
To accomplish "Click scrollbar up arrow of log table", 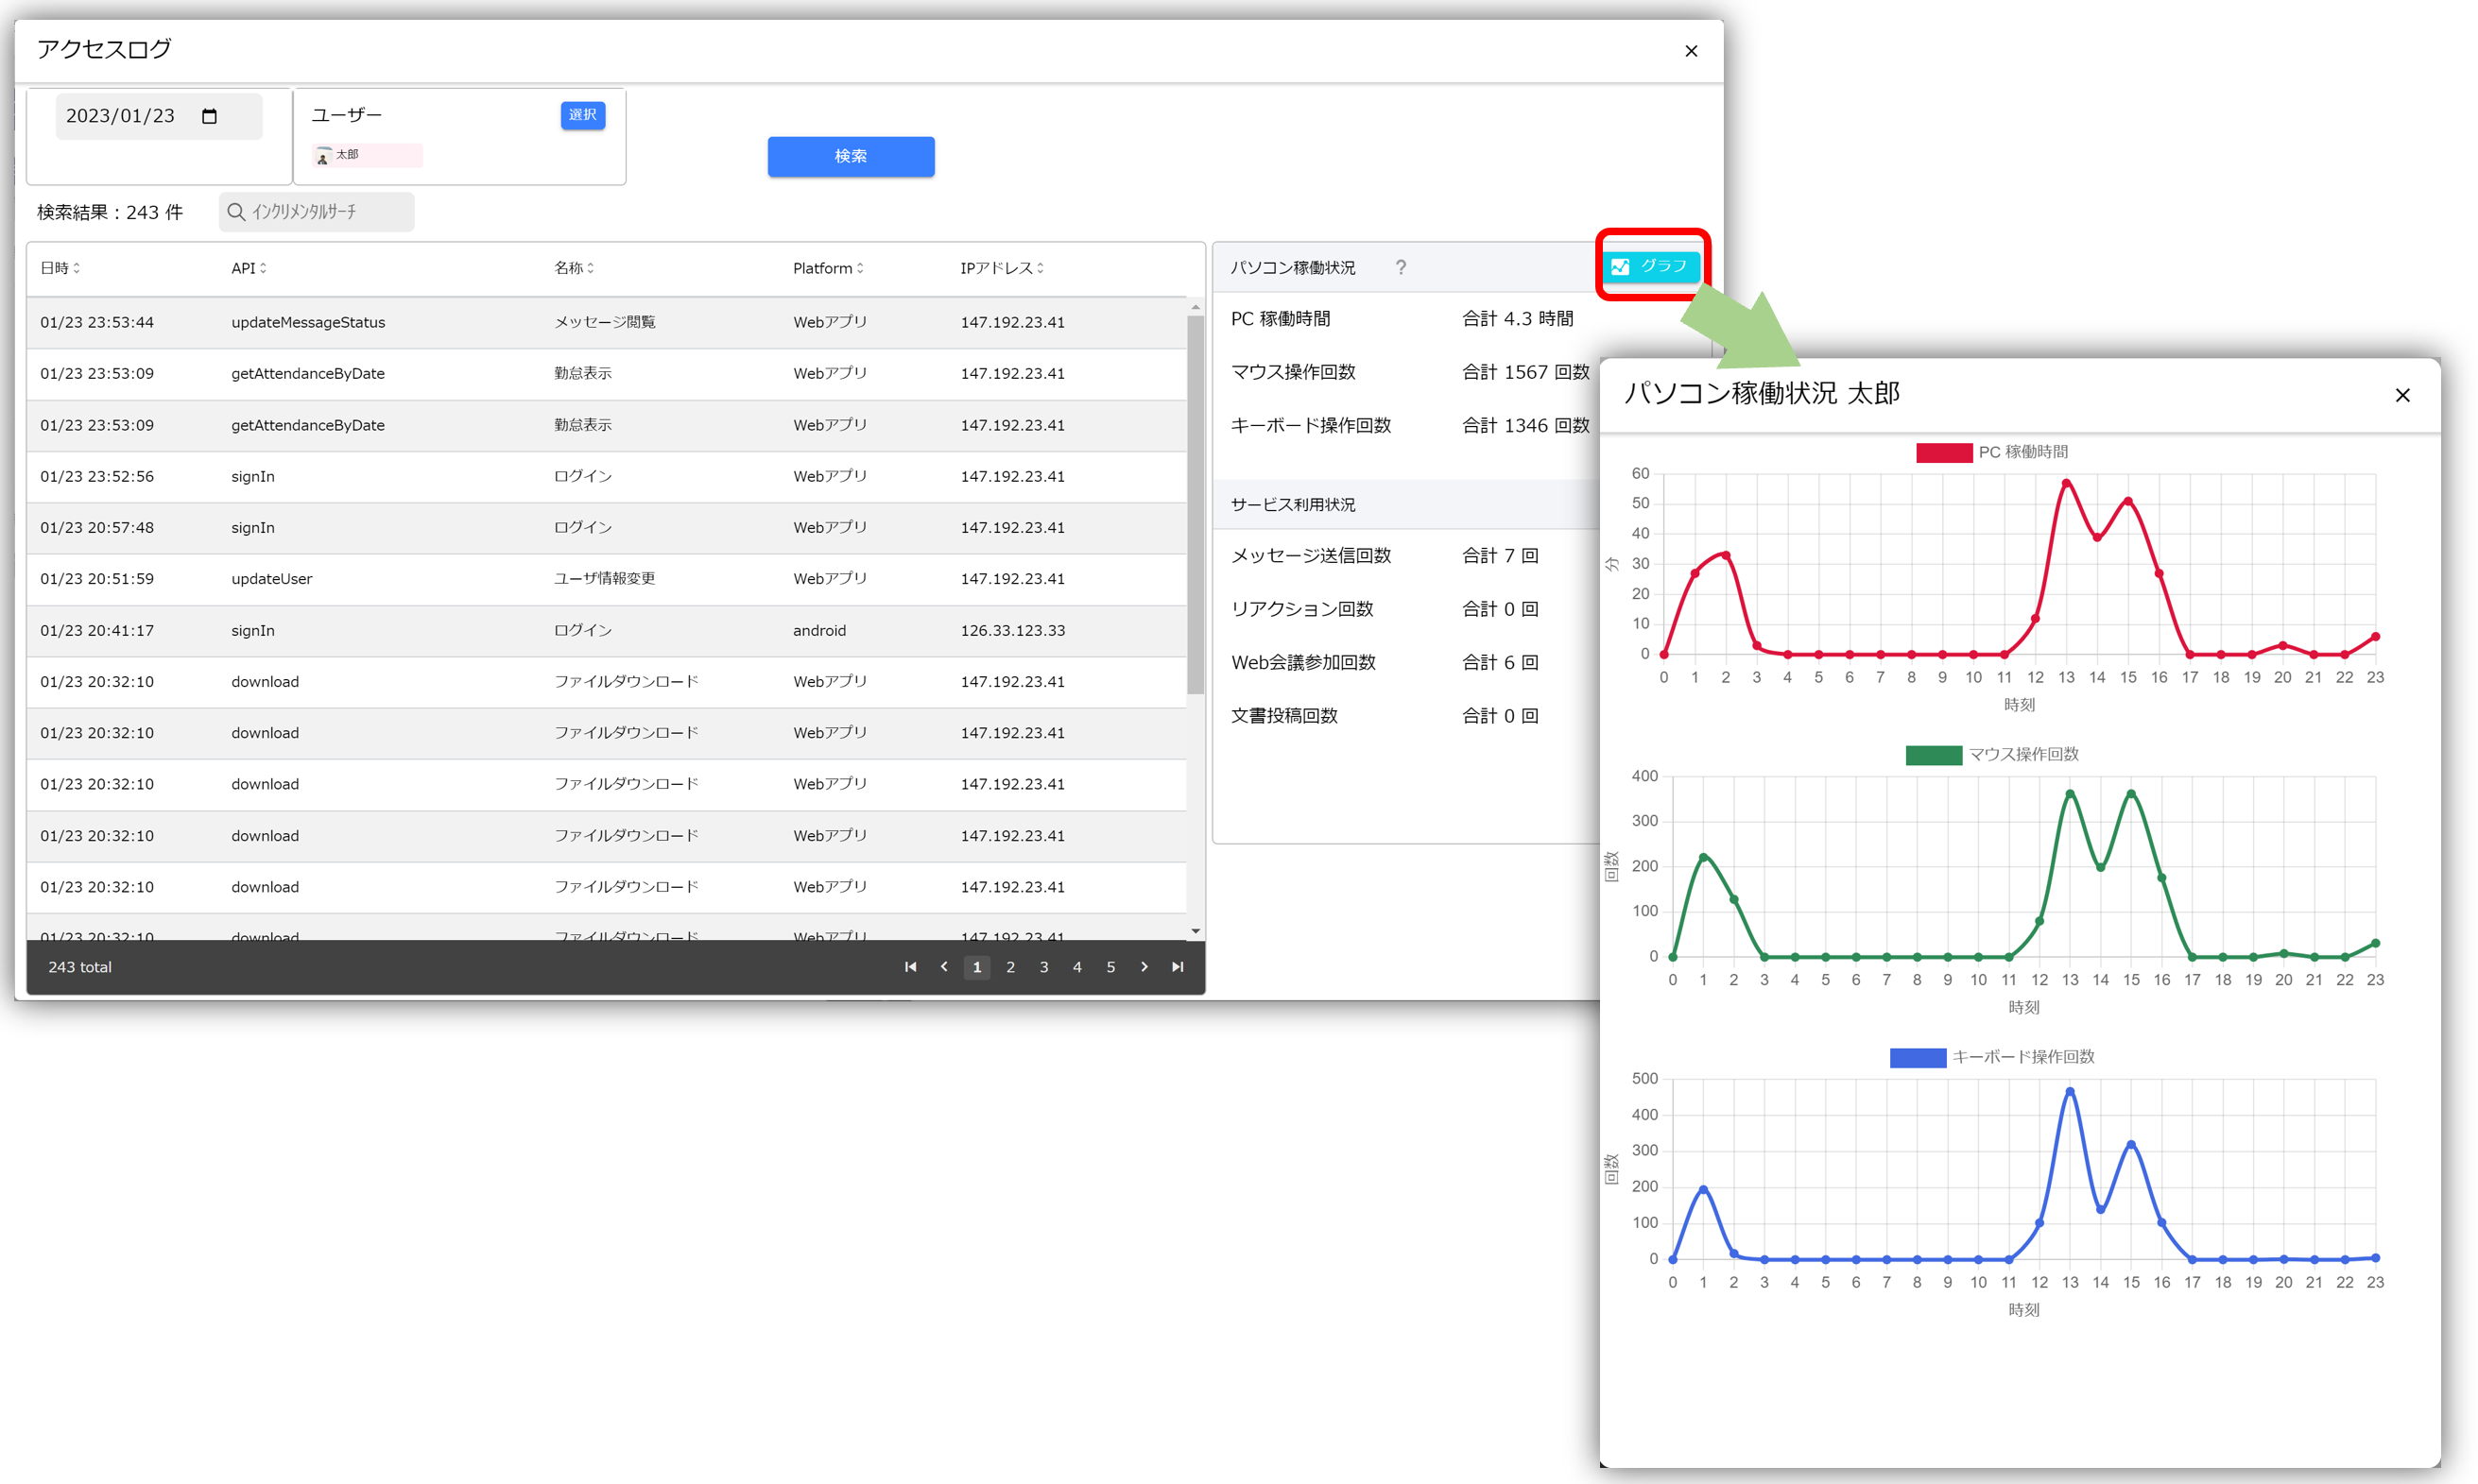I will pos(1196,307).
